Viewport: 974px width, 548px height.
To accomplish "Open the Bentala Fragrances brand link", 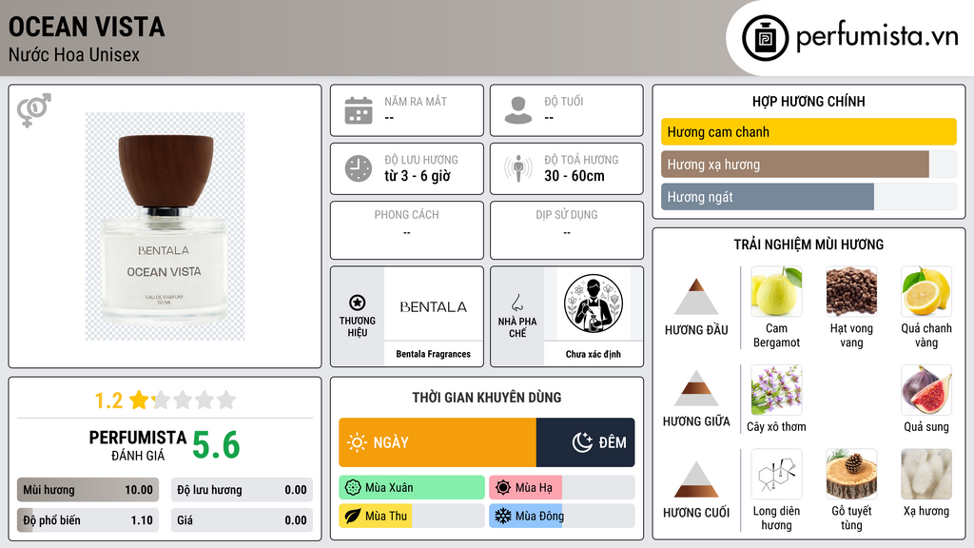I will tap(434, 354).
